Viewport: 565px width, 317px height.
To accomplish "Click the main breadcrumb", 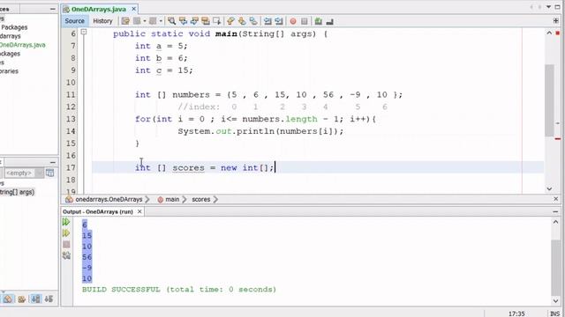I will pyautogui.click(x=172, y=199).
